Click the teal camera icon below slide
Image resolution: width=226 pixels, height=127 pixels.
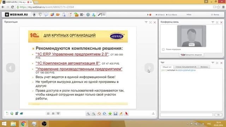pos(22,114)
